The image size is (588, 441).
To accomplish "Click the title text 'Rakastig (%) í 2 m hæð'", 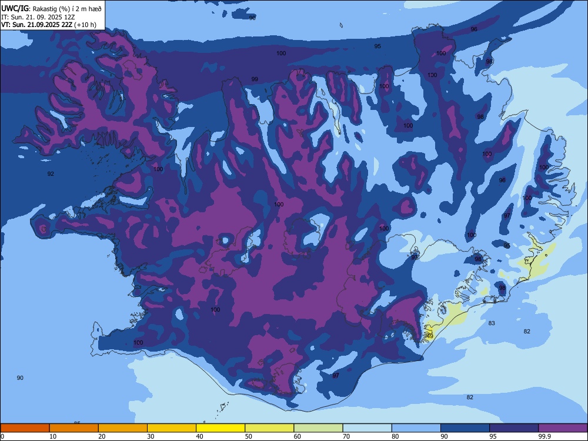I will click(x=67, y=9).
